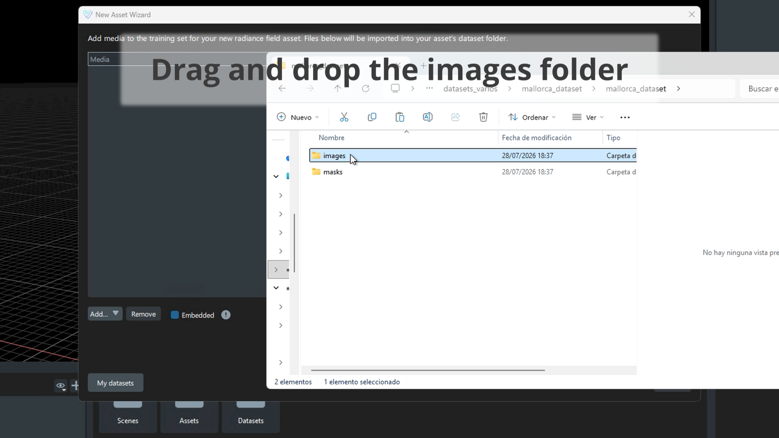Click the My datasets button
The width and height of the screenshot is (779, 438).
pos(116,383)
